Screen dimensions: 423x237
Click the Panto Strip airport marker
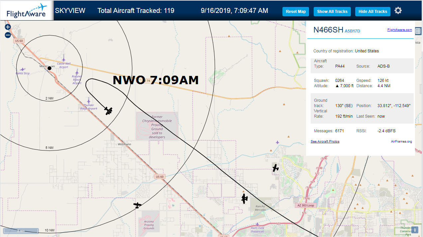pyautogui.click(x=23, y=69)
